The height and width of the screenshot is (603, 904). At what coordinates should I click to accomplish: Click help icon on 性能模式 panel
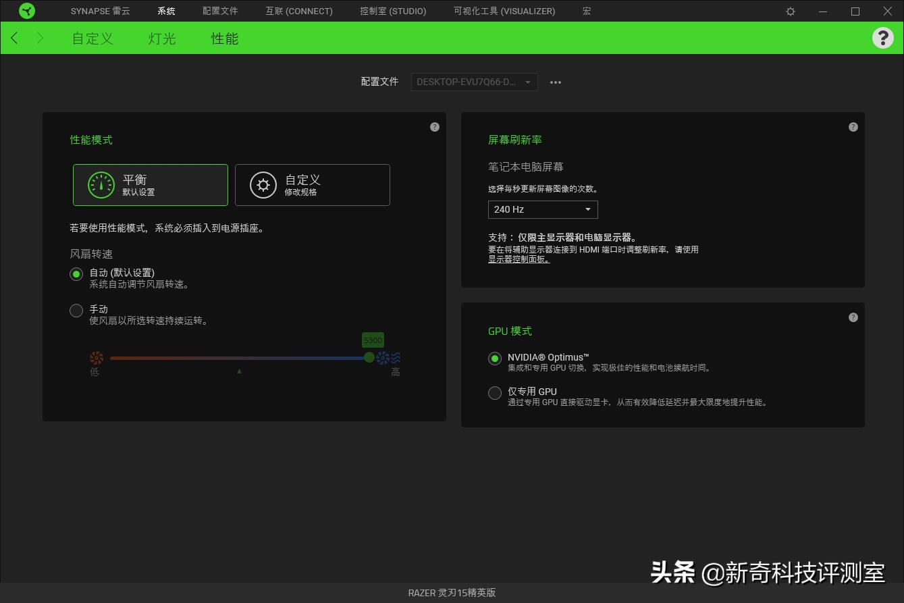click(x=435, y=127)
